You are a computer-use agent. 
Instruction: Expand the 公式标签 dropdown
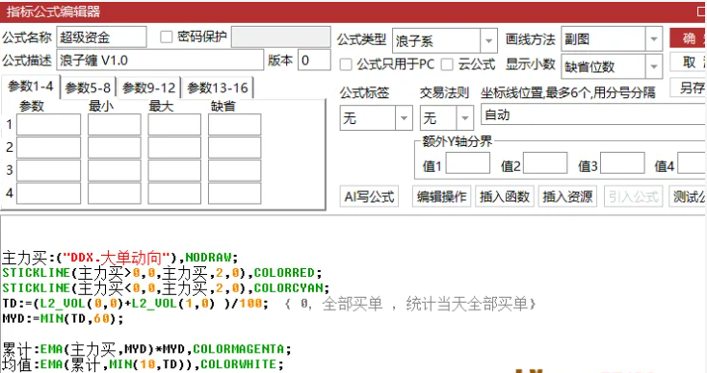(x=376, y=118)
